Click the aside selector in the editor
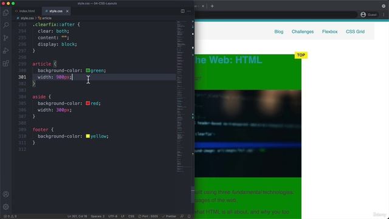The height and width of the screenshot is (219, 389). [39, 97]
